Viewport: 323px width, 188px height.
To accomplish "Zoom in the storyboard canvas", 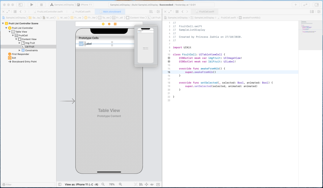I will click(x=120, y=184).
